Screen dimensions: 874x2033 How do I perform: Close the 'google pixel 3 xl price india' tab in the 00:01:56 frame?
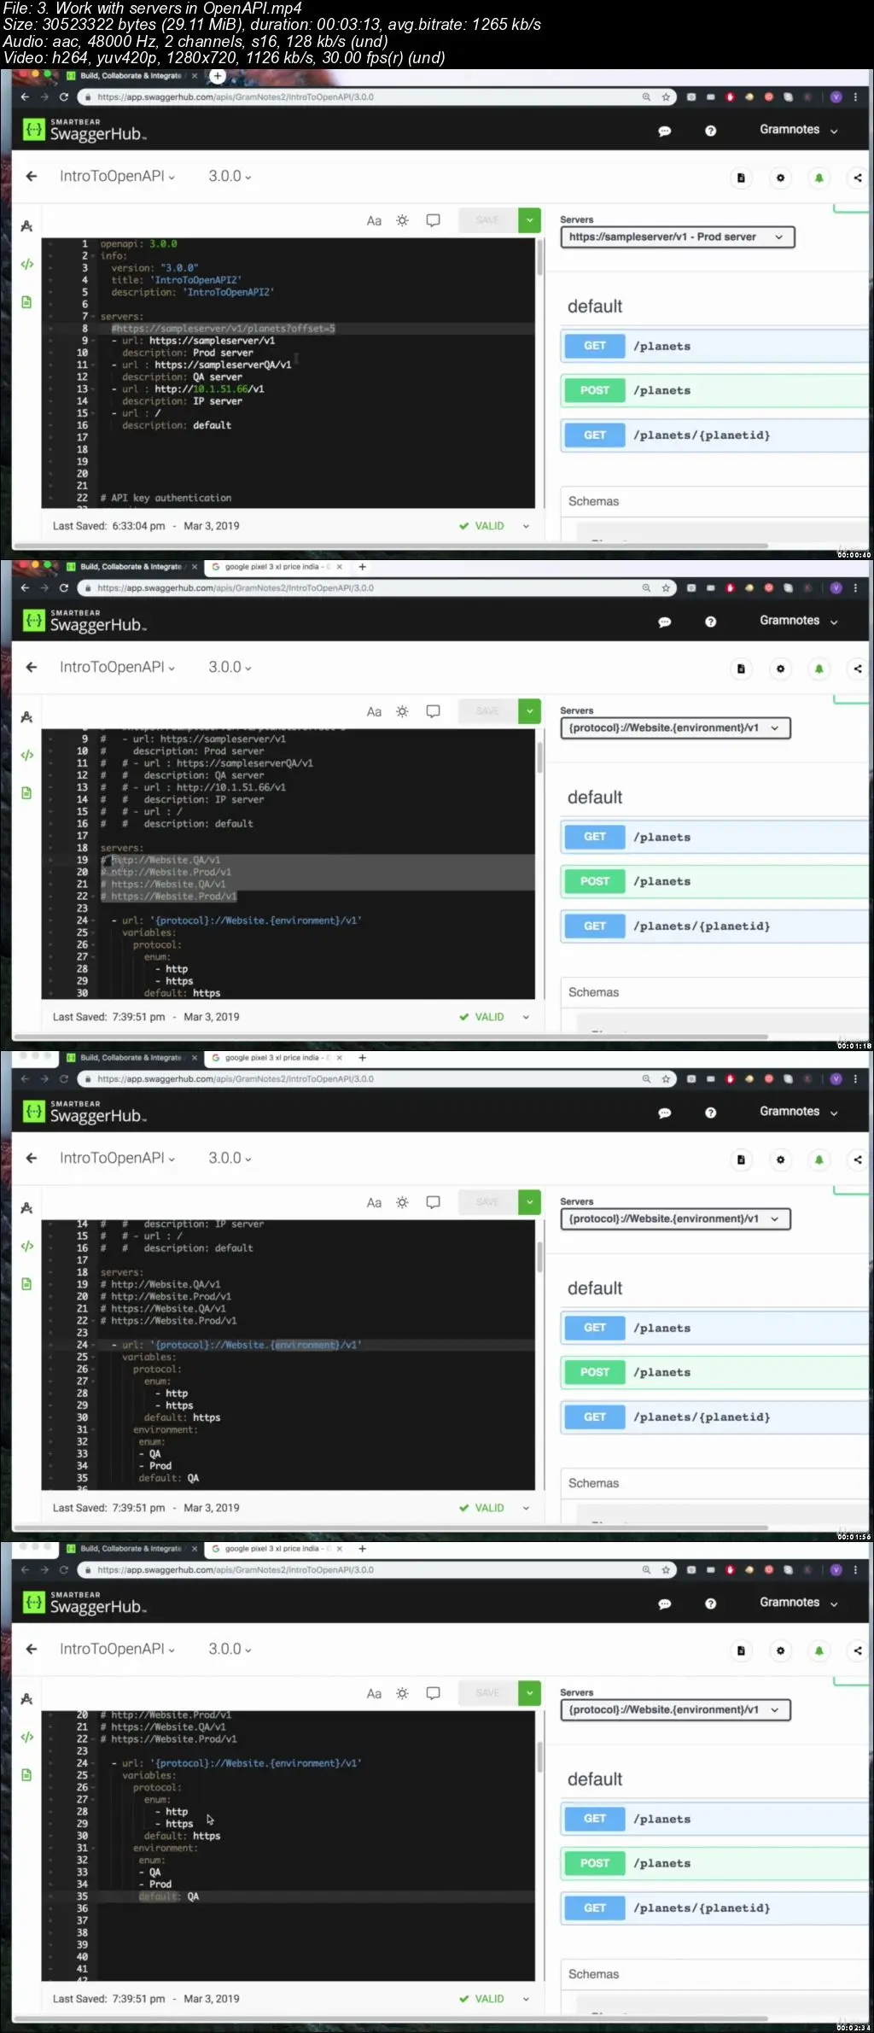pyautogui.click(x=340, y=1058)
